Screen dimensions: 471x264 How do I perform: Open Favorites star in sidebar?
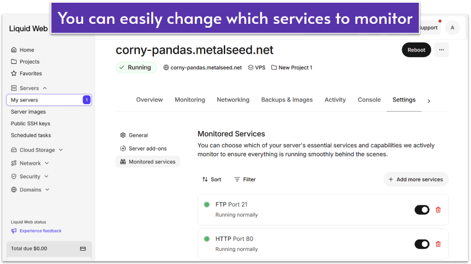point(14,74)
